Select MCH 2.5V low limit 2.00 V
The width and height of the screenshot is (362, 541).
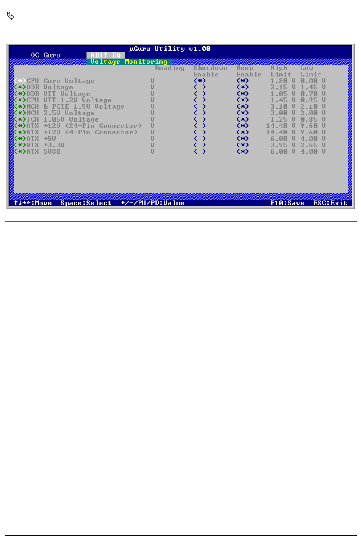[x=313, y=113]
